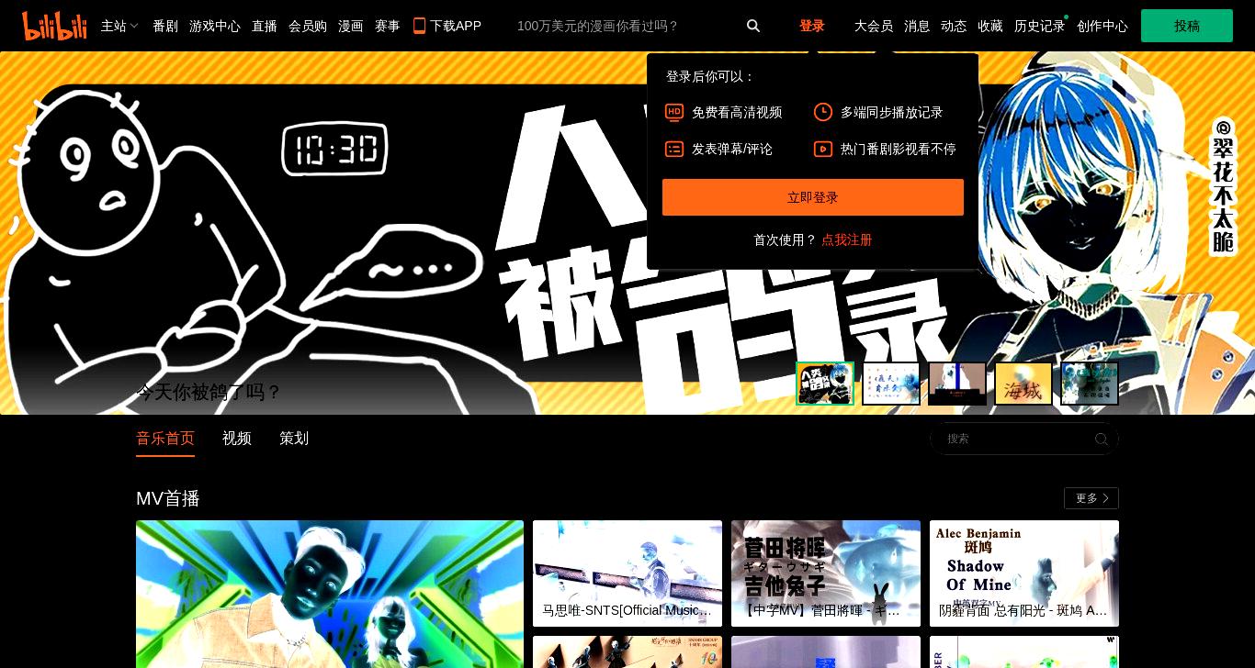The height and width of the screenshot is (668, 1255).
Task: Open 创作中心 link
Action: pyautogui.click(x=1102, y=26)
